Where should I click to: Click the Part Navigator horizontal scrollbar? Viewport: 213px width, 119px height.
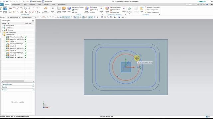pyautogui.click(x=18, y=81)
